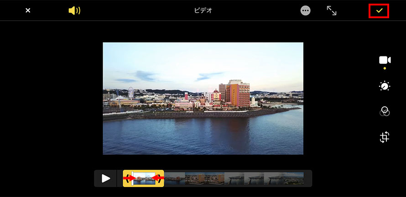Open the three-dot more options menu
The width and height of the screenshot is (406, 197).
(306, 10)
